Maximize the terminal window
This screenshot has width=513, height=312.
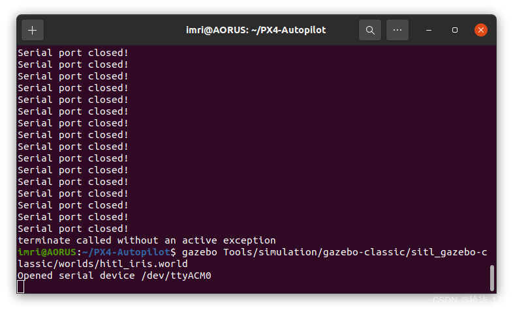pyautogui.click(x=455, y=30)
